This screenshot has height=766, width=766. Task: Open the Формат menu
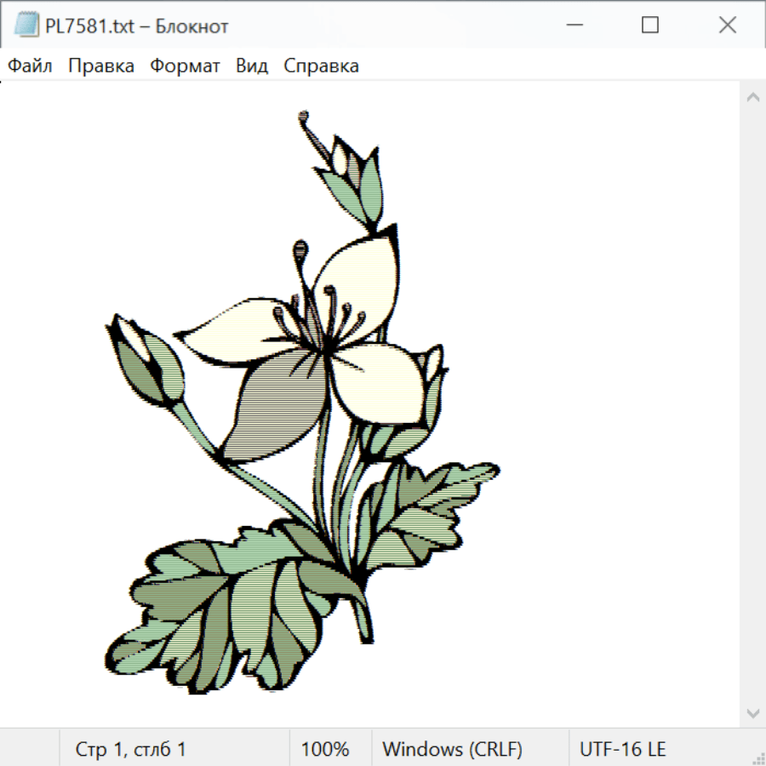click(185, 66)
